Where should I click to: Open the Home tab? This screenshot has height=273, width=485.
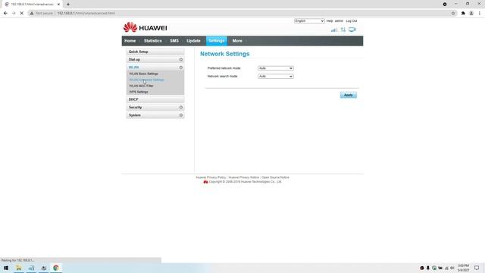tap(130, 41)
